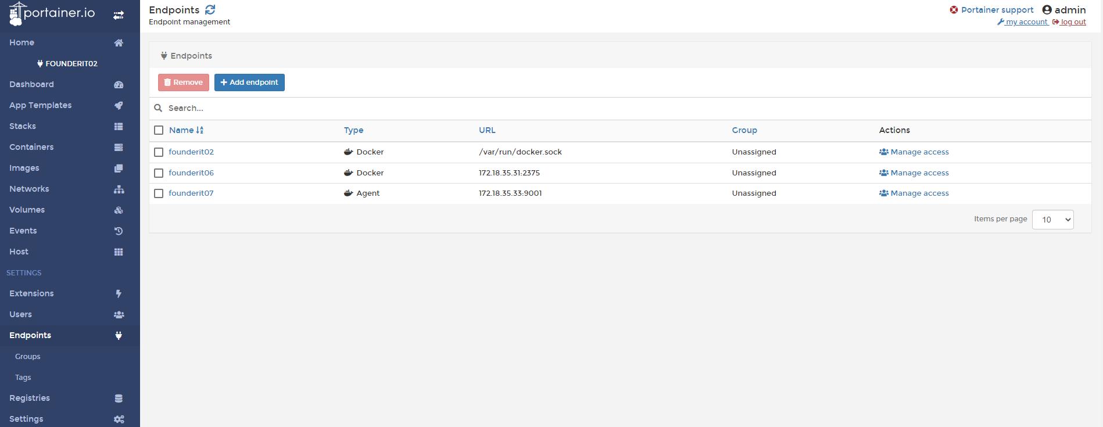Click the FOUNDERIT02 endpoint label in sidebar
This screenshot has height=427, width=1103.
[x=67, y=64]
